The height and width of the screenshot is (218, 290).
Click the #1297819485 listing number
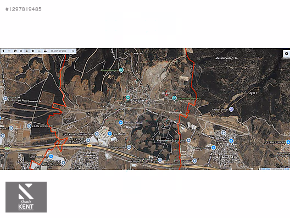(x=24, y=9)
